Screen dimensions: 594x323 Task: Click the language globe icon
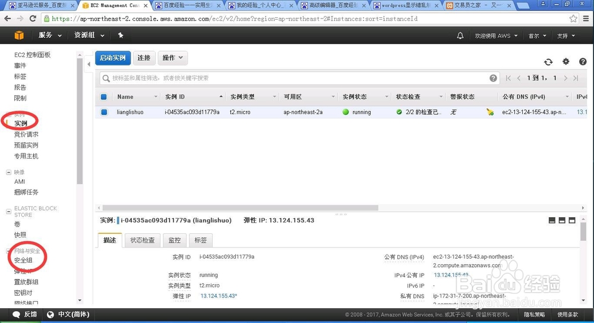50,315
